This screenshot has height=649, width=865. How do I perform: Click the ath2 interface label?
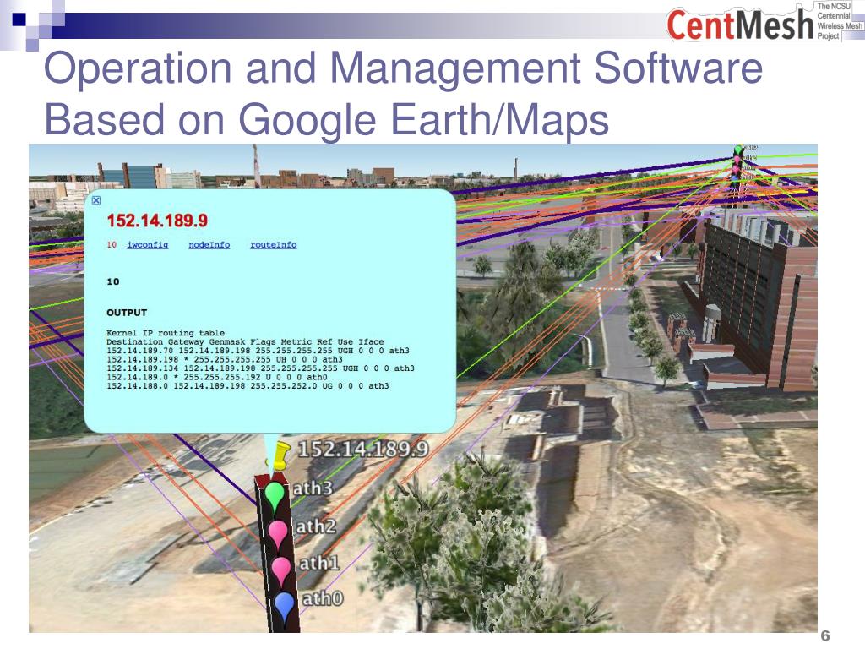click(316, 526)
